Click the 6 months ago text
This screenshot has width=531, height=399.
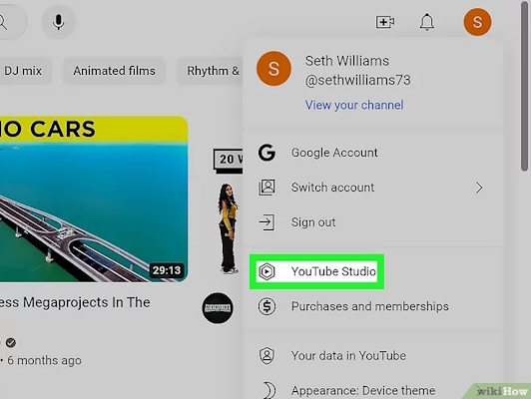(x=44, y=360)
